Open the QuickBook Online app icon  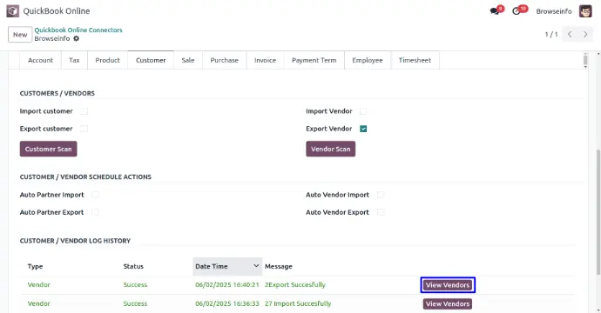(x=13, y=11)
